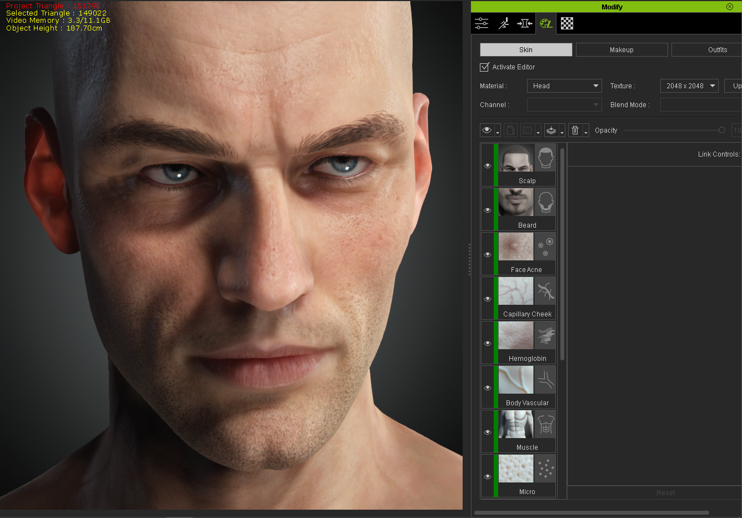
Task: Click the Scalp layer head mask icon
Action: click(545, 158)
